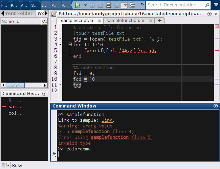Screen dimensions: 220x169
Task: Click workspace scrollbar left arrow
Action: 3,85
